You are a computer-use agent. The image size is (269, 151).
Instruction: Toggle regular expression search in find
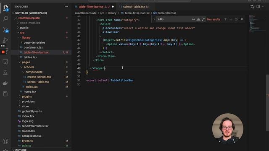tap(203, 19)
